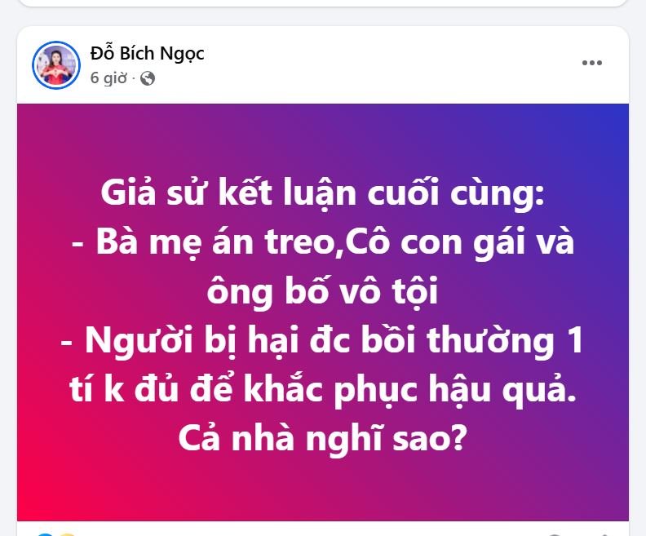Image resolution: width=646 pixels, height=536 pixels.
Task: Open Đỗ Bích Ngọc profile name link
Action: [x=147, y=54]
